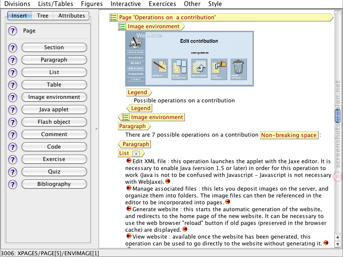Expand the List tag plus button

[x=136, y=154]
